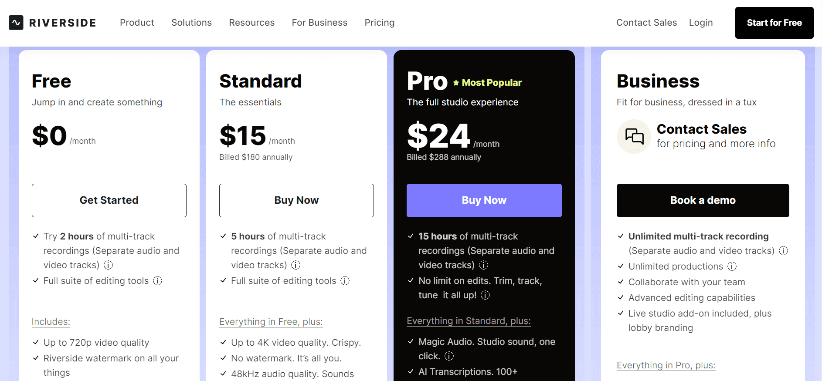
Task: Click the Riverside logo icon
Action: coord(16,23)
